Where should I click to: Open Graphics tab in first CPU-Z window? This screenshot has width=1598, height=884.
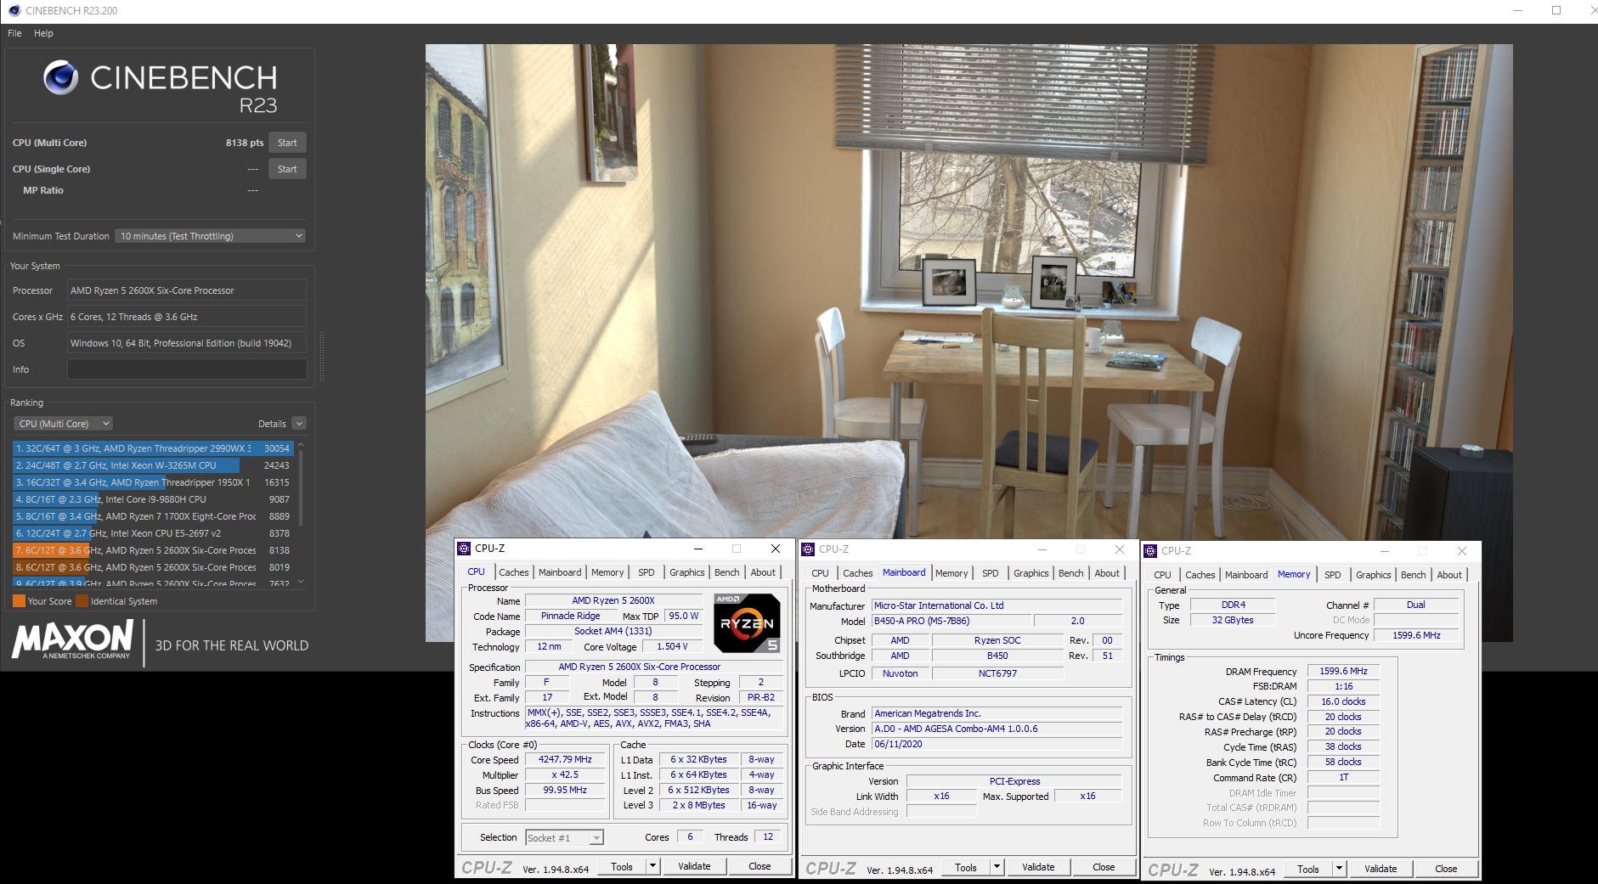686,572
